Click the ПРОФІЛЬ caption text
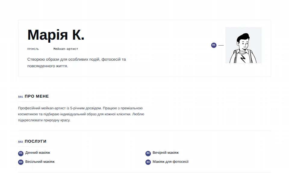Viewport: 289px width, 173px height. [33, 49]
